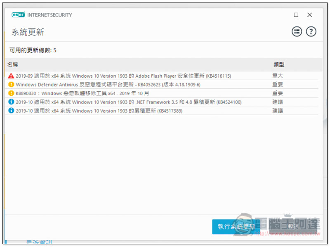Screen dimensions: 330x247
Task: Click orange alert icon beside KB890830
Action: click(11, 93)
